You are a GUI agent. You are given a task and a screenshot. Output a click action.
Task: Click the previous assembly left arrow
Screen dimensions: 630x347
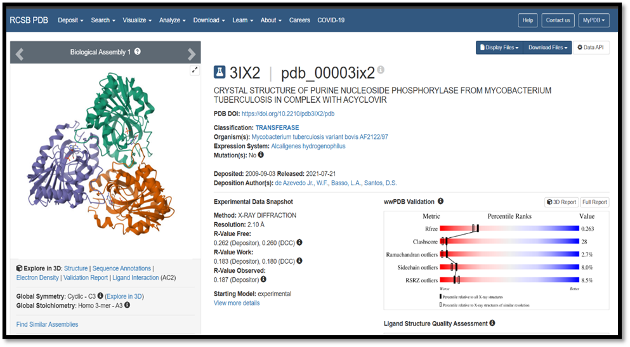coord(20,53)
